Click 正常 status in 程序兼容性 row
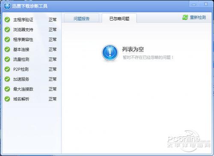The width and height of the screenshot is (214, 156). coord(53,39)
